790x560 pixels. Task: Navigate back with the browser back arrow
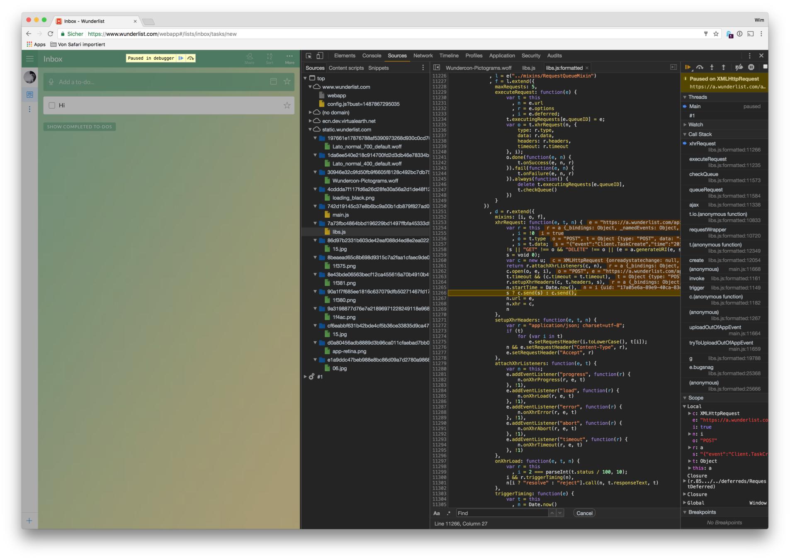[28, 34]
